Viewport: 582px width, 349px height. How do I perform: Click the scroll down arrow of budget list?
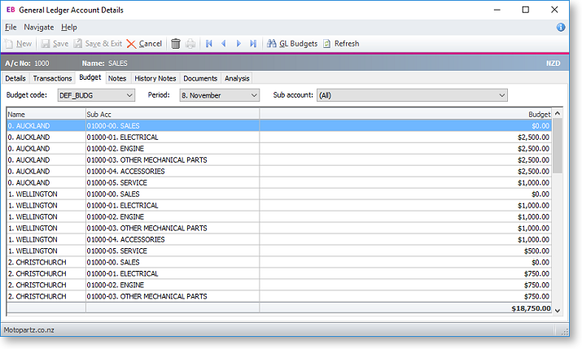pyautogui.click(x=558, y=309)
